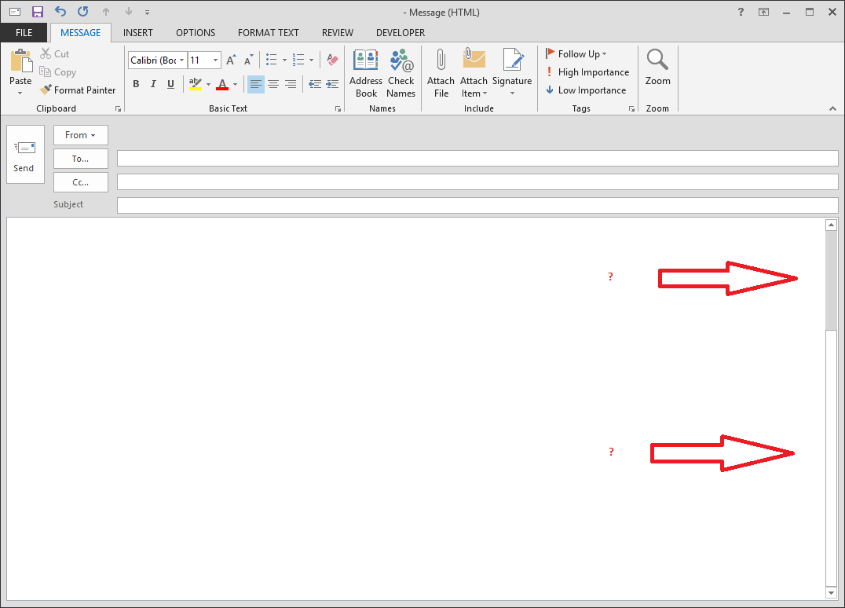845x608 pixels.
Task: Toggle Italic formatting
Action: point(153,84)
